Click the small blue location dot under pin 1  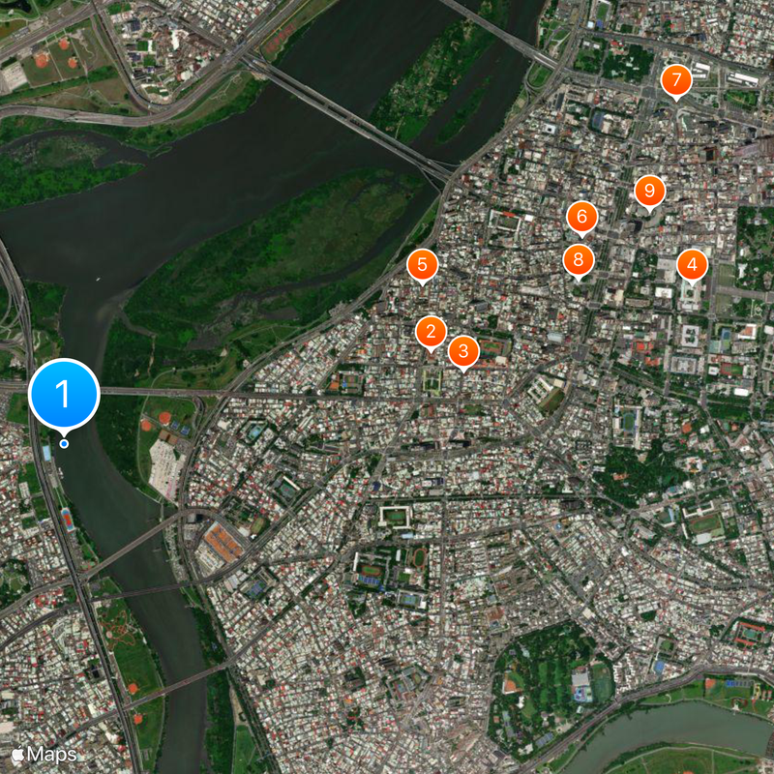tap(64, 444)
